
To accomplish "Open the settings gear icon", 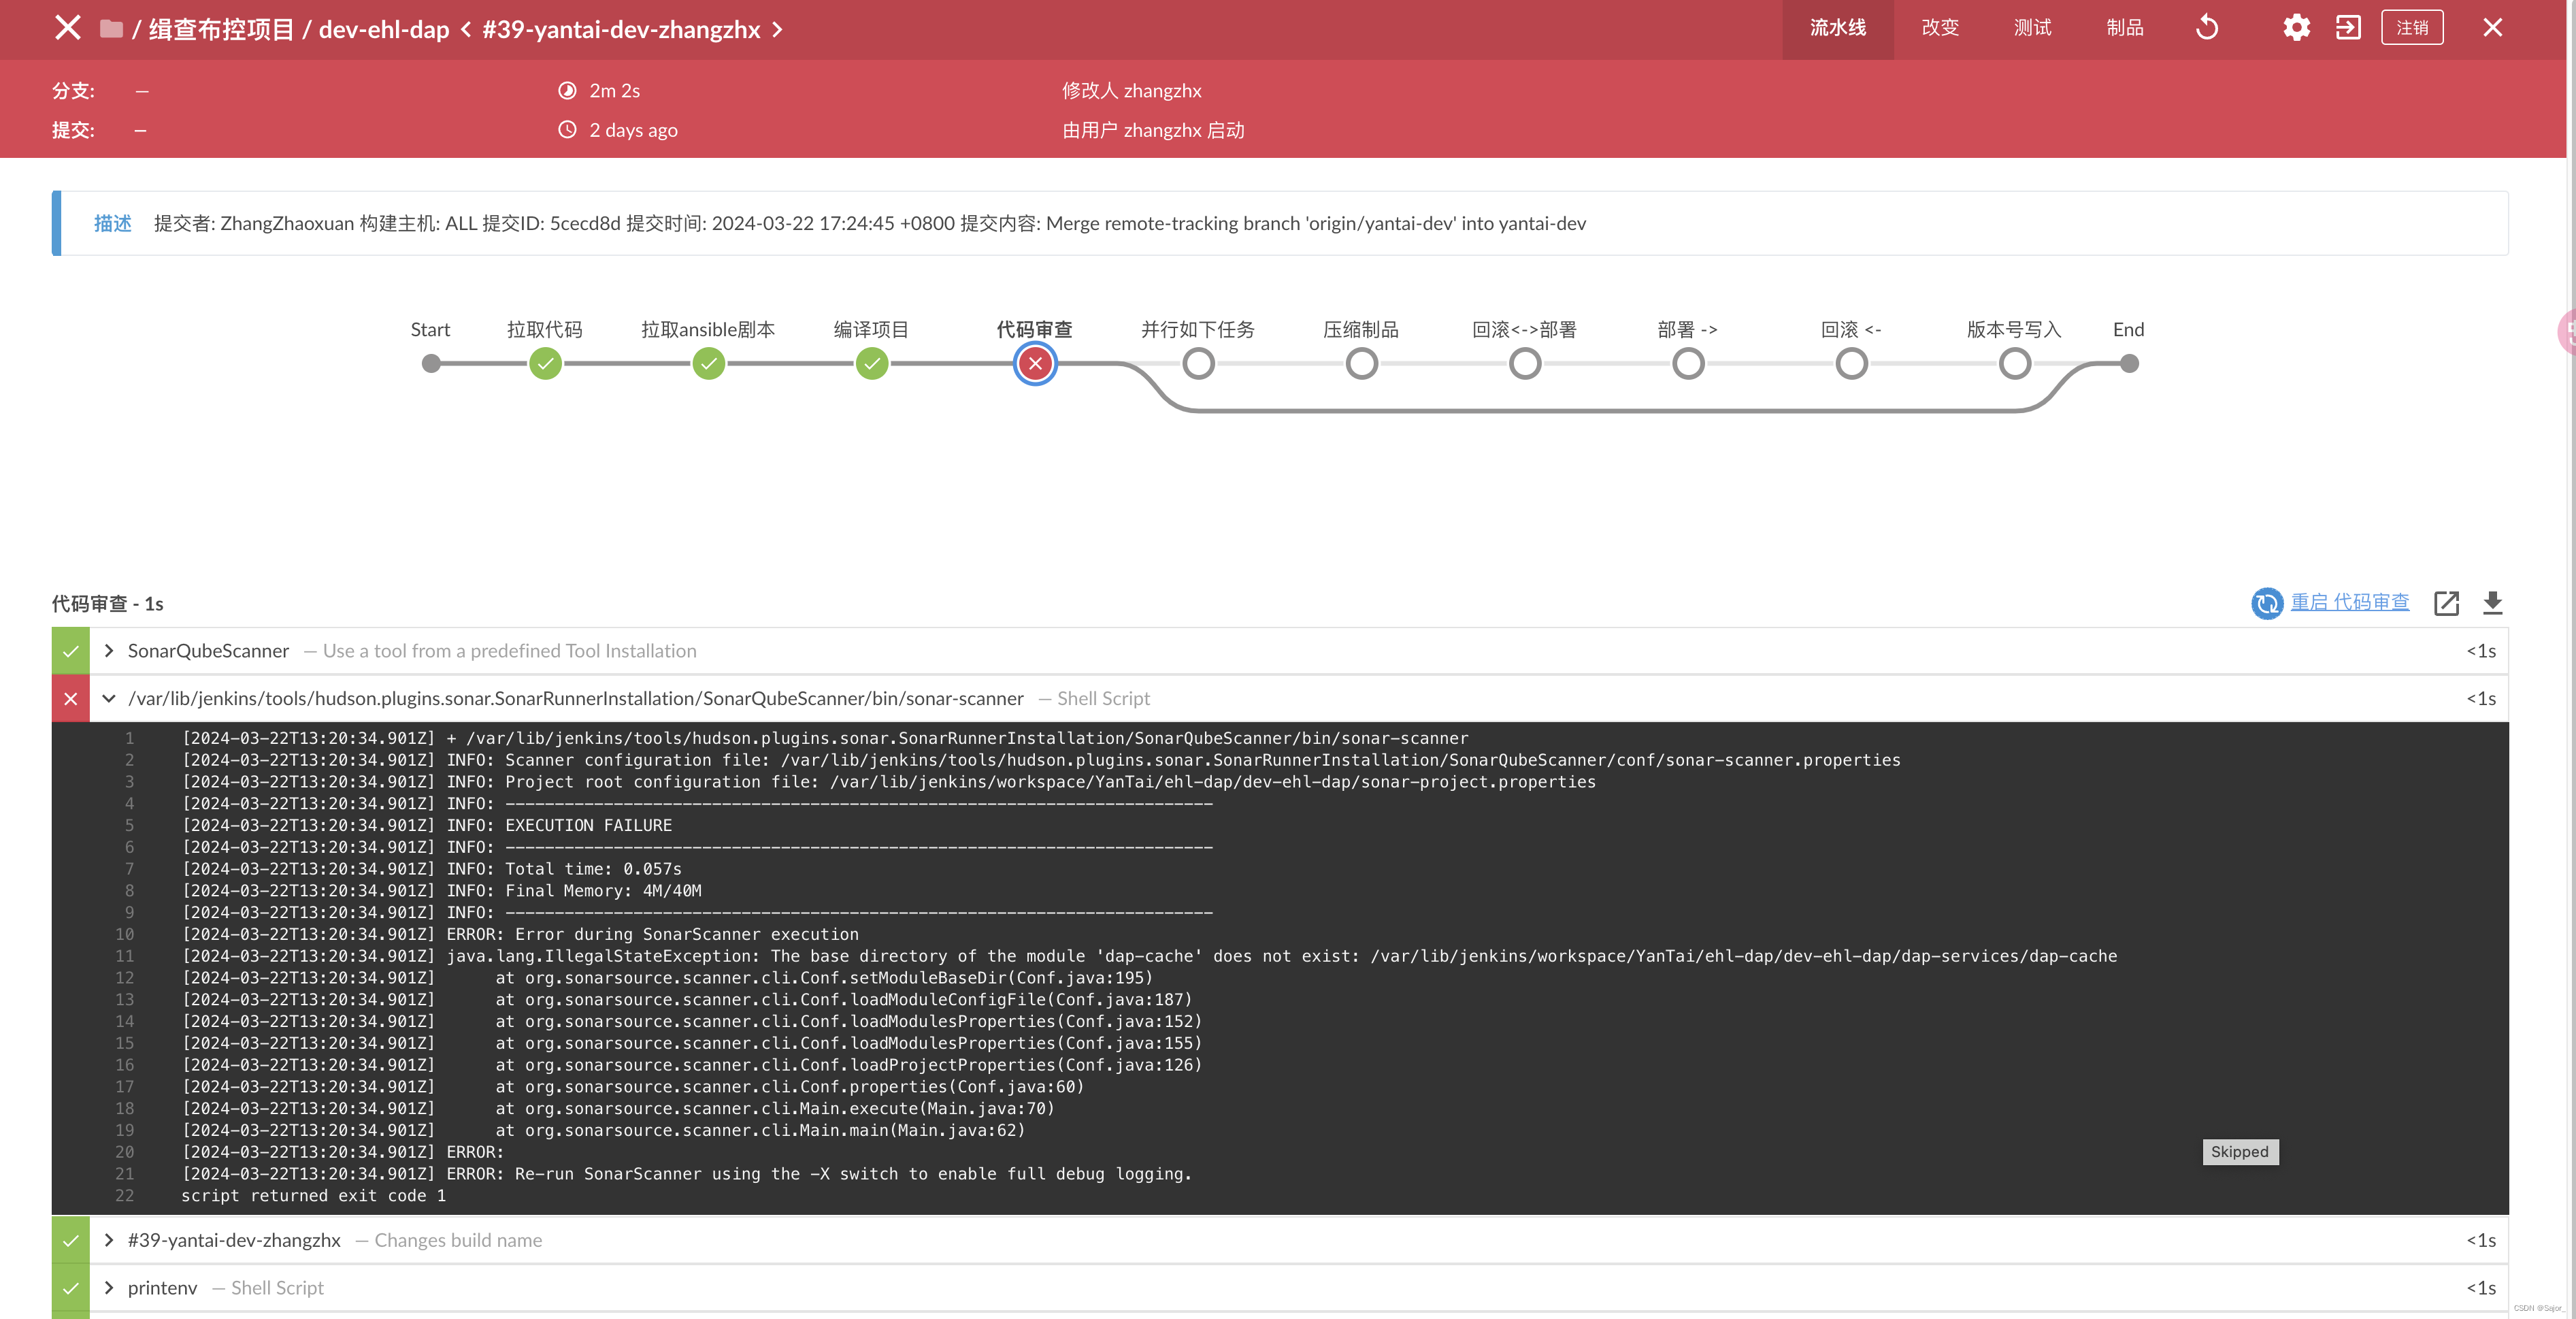I will (2296, 28).
